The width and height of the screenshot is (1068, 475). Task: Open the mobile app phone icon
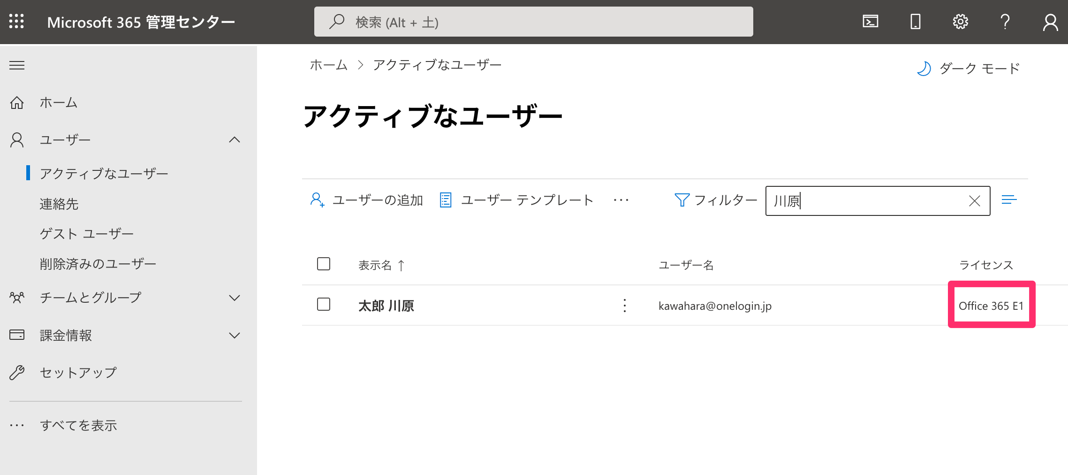(915, 22)
